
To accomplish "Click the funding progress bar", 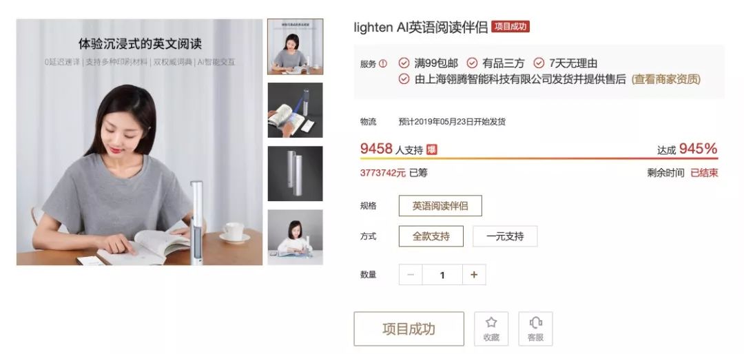I will coord(539,158).
